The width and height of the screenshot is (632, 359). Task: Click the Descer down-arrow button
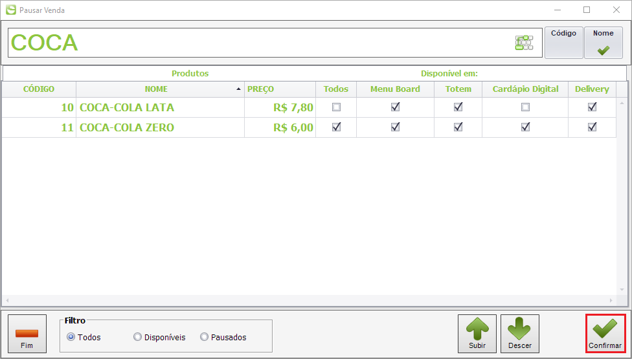pos(520,334)
